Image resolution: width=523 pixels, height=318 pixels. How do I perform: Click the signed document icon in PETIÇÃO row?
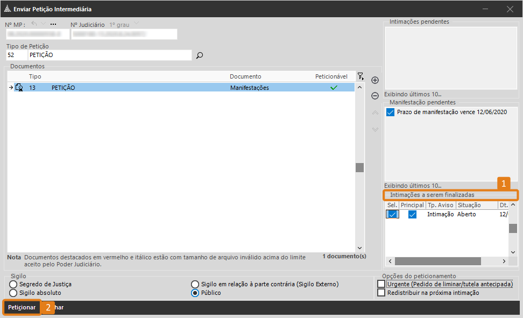pos(19,88)
